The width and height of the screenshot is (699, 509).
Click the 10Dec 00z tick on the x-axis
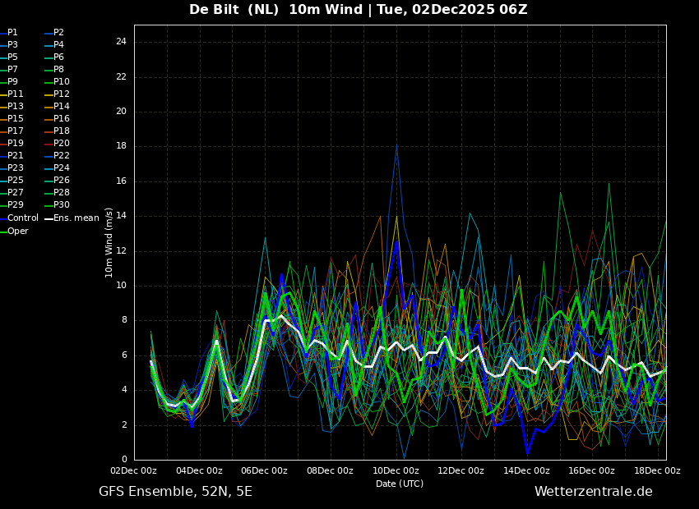pyautogui.click(x=396, y=470)
